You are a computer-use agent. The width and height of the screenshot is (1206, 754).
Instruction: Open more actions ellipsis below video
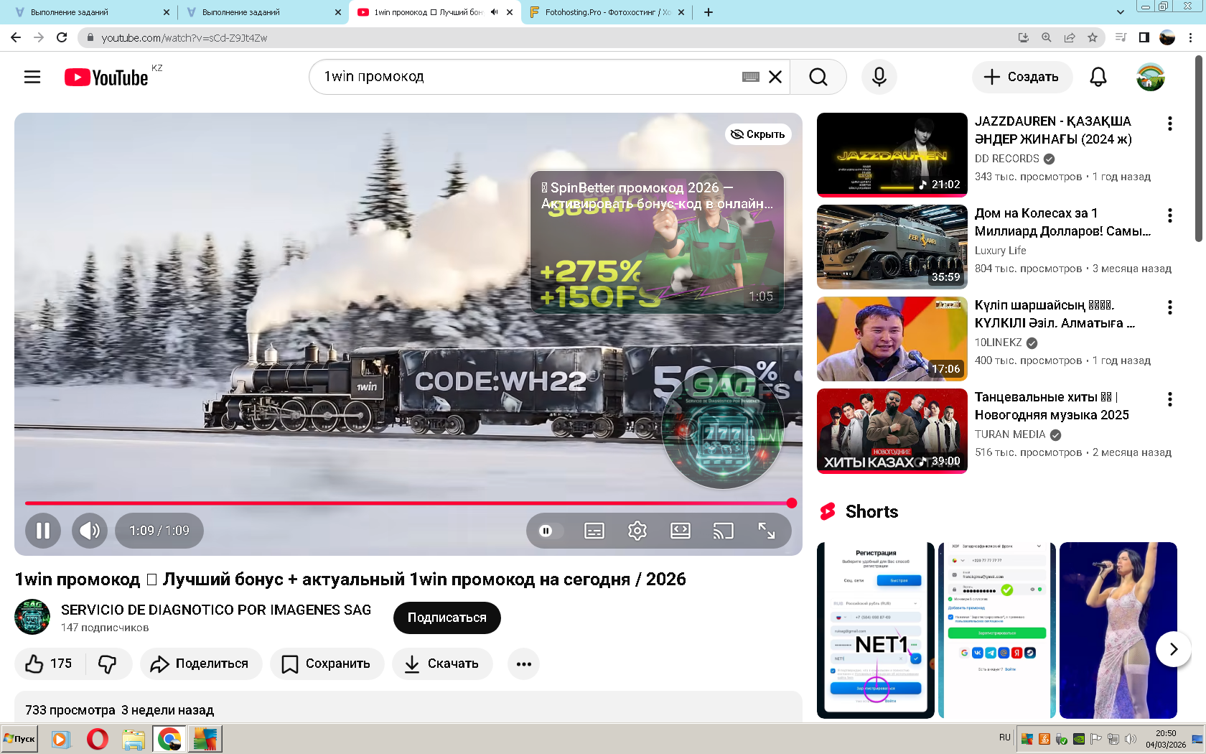point(523,664)
